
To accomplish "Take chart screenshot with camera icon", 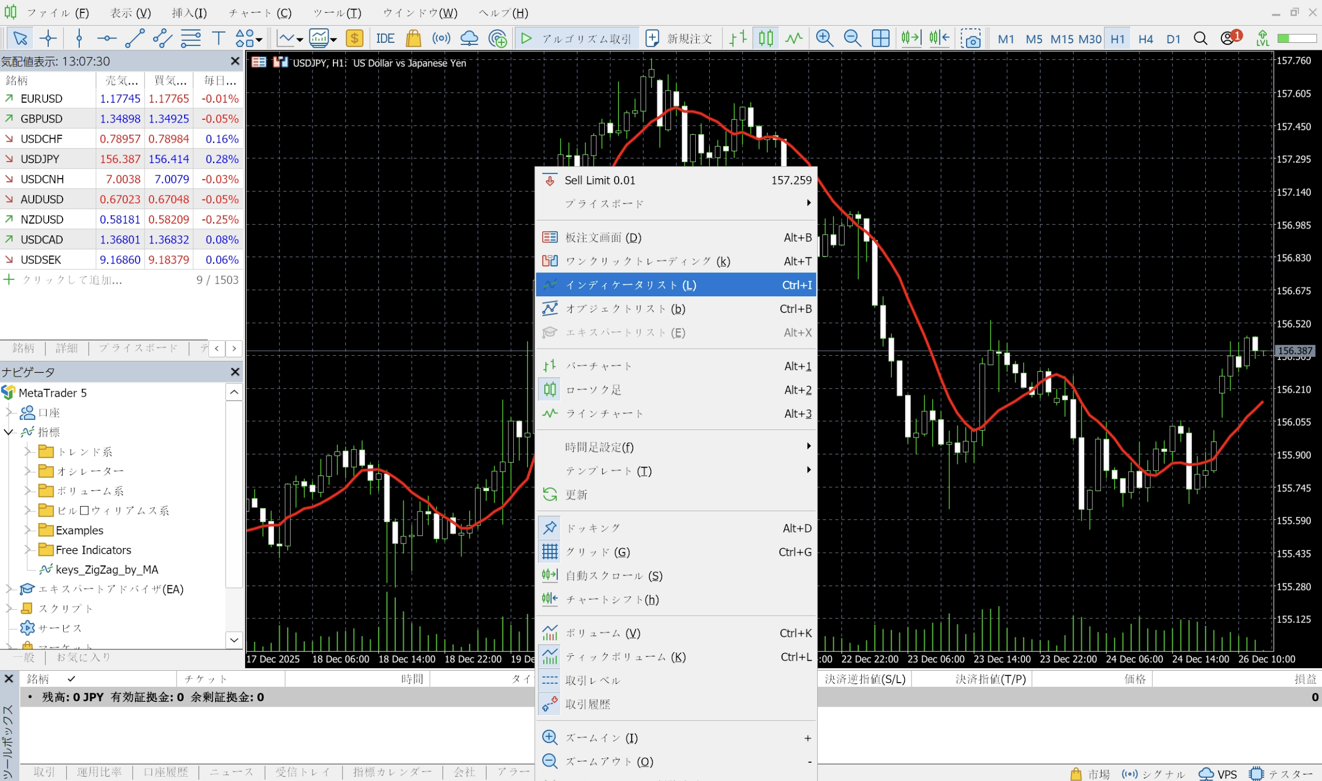I will point(970,39).
